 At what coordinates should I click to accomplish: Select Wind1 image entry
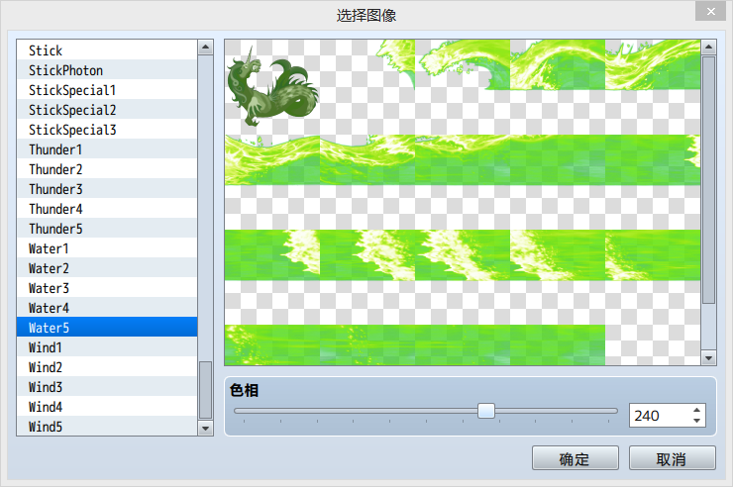coord(107,347)
